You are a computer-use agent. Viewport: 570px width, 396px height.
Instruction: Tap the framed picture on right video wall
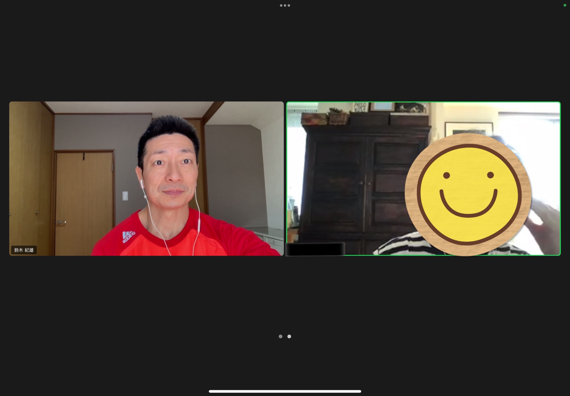click(x=468, y=128)
